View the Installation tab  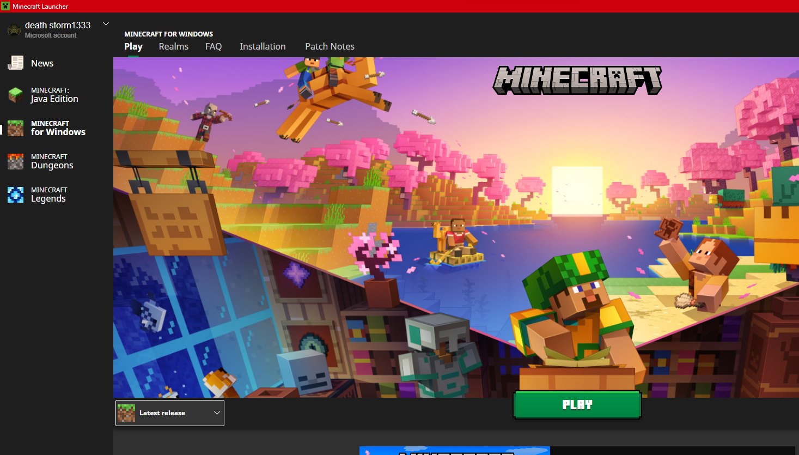(263, 47)
